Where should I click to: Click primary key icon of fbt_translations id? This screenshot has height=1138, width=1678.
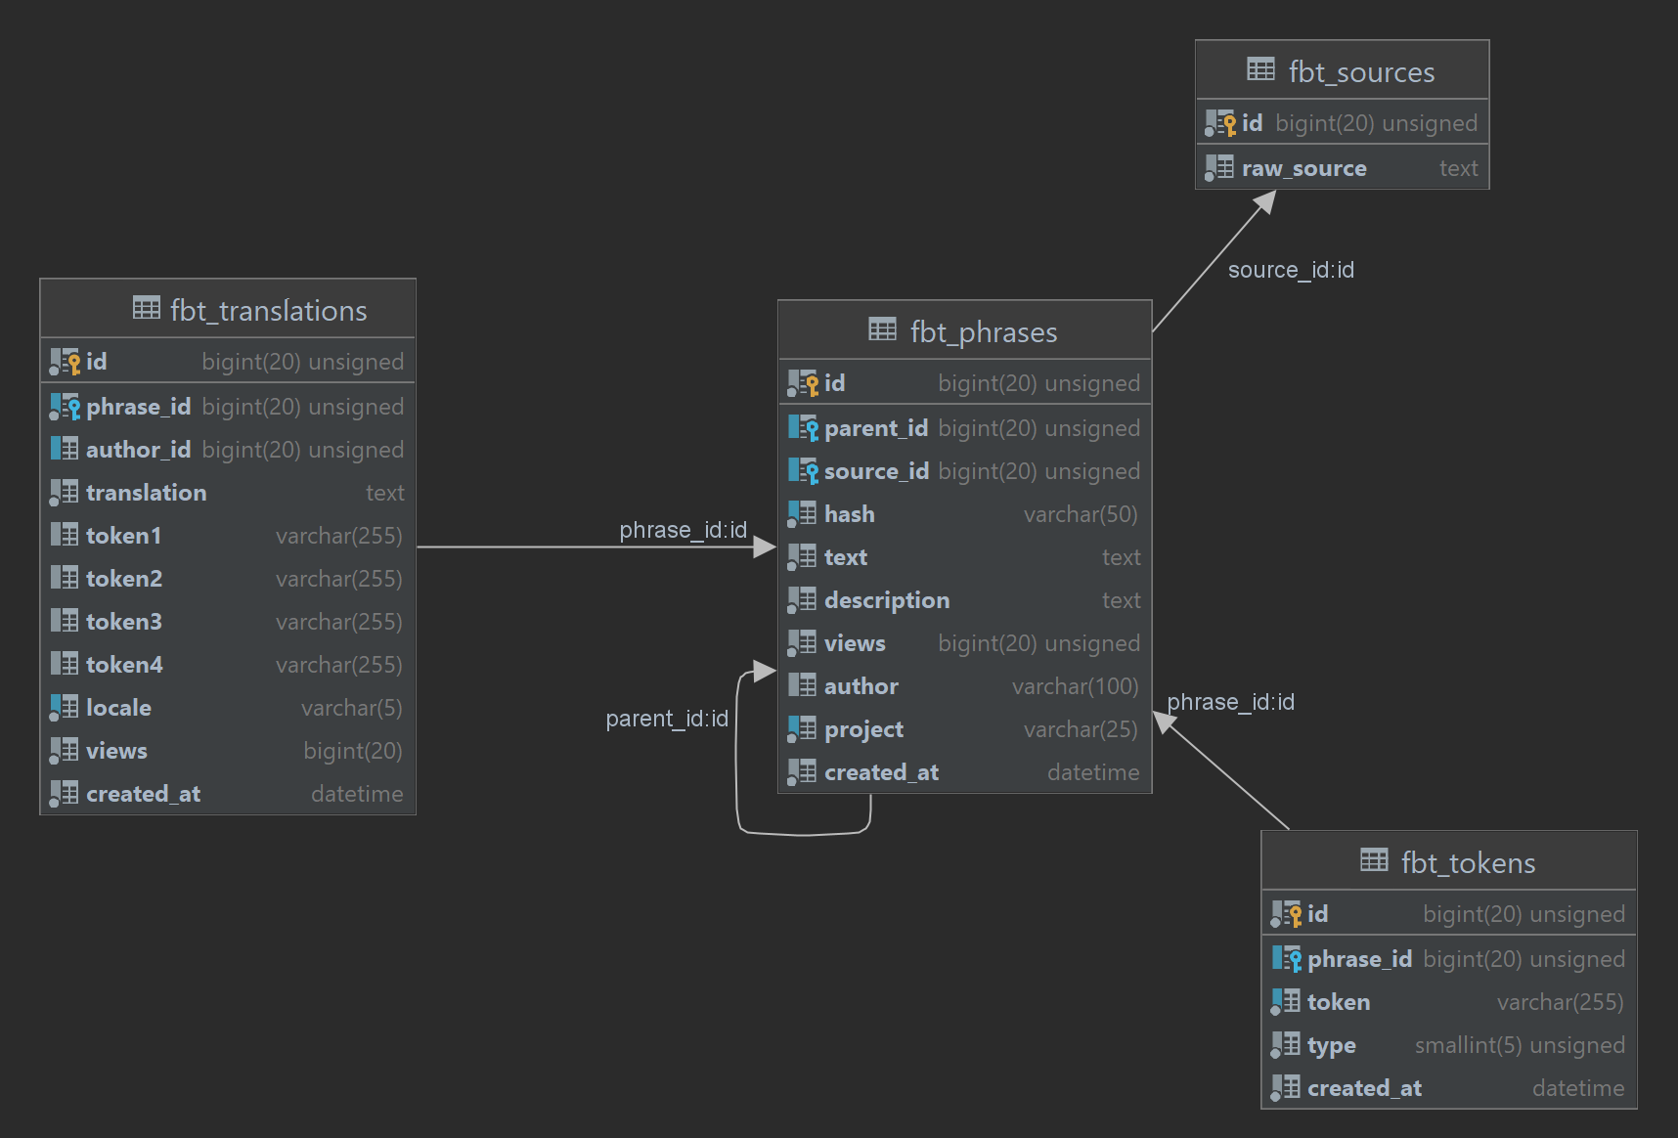[65, 362]
